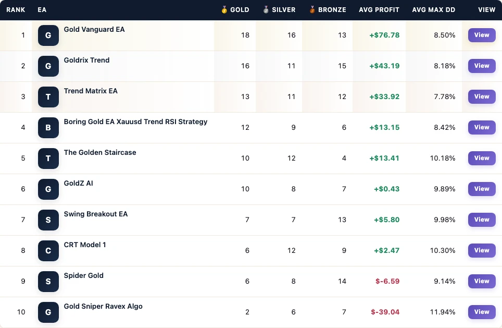Click the AVG PROFIT column header

[379, 10]
